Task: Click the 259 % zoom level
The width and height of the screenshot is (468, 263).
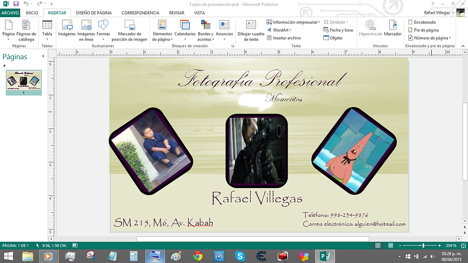Action: point(451,245)
